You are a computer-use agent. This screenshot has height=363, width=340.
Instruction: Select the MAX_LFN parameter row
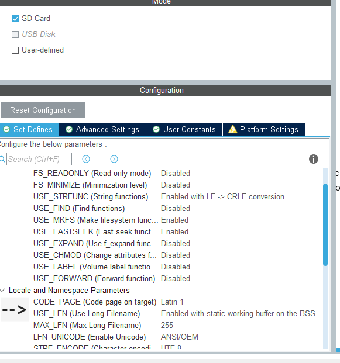[x=87, y=325]
